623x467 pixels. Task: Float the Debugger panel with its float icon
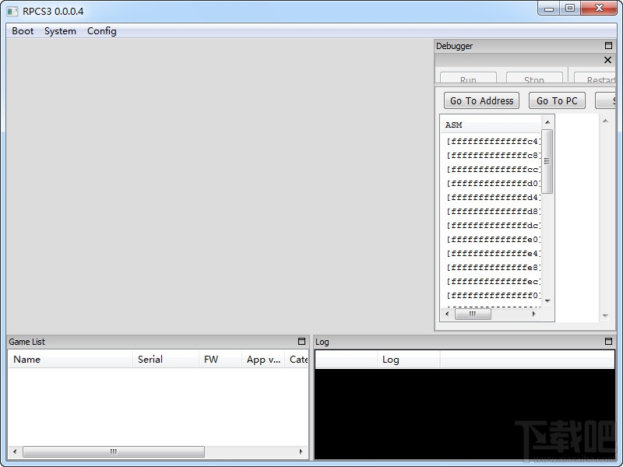point(608,46)
